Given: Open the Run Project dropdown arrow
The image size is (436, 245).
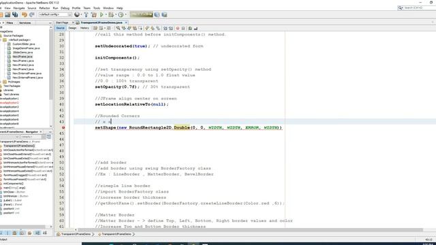Looking at the screenshot, I should point(106,14).
